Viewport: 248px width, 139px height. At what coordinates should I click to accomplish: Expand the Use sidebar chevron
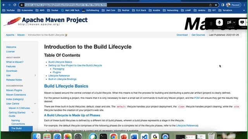coord(35,75)
